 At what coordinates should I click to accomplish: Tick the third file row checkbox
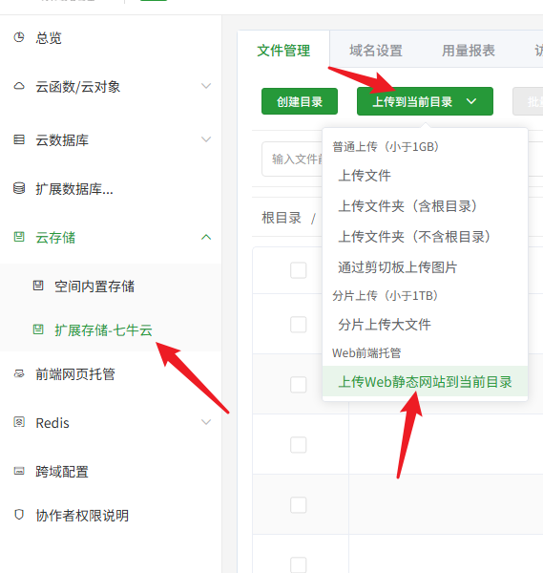click(298, 385)
